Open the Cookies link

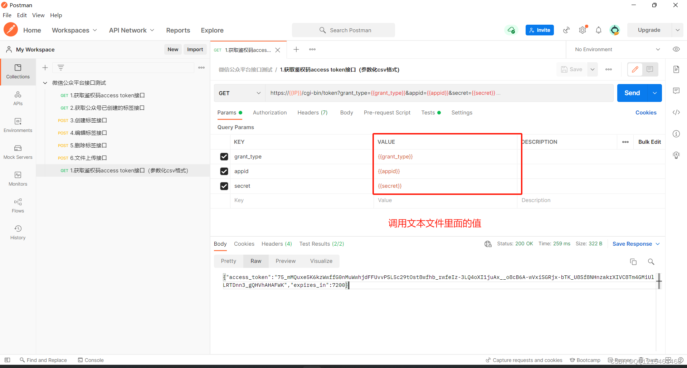(646, 113)
